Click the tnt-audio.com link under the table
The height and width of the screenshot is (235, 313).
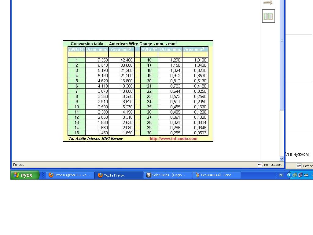click(x=173, y=139)
